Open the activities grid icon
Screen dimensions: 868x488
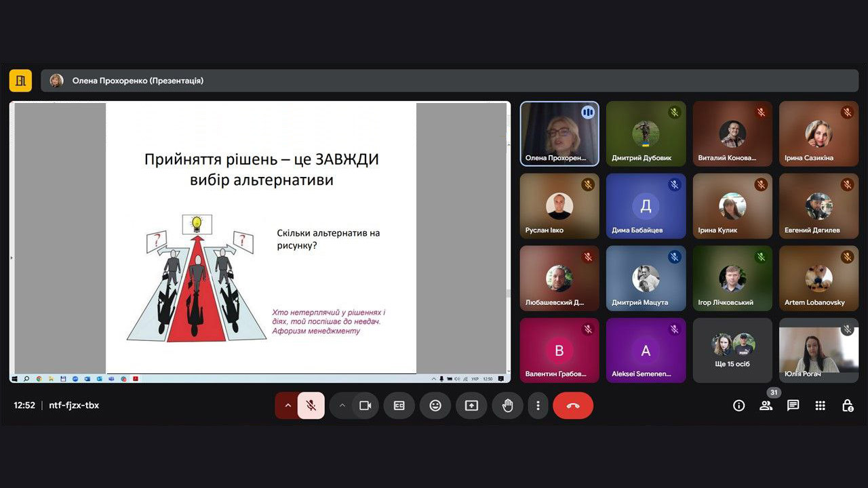tap(820, 405)
